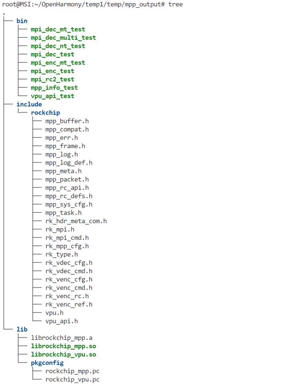
Task: Click the bin directory name
Action: coord(22,21)
